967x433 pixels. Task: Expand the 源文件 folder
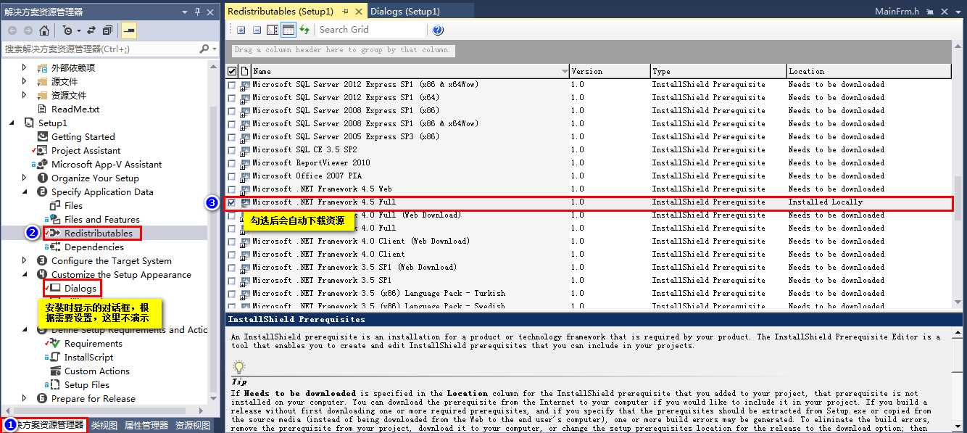coord(24,81)
